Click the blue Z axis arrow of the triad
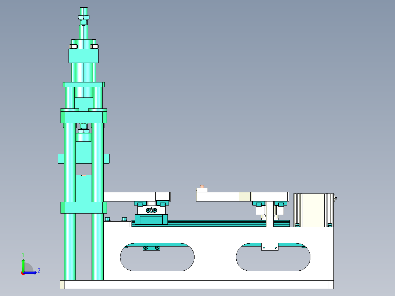The height and width of the screenshot is (296, 395). [x=30, y=272]
